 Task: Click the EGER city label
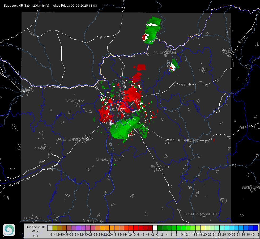pos(203,70)
